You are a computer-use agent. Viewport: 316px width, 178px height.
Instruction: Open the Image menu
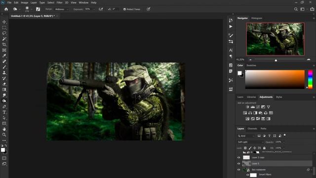pos(24,2)
